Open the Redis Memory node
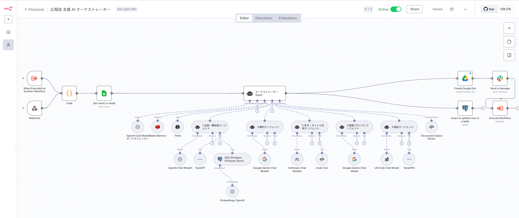Screen dimensions: 519x218 (157, 127)
